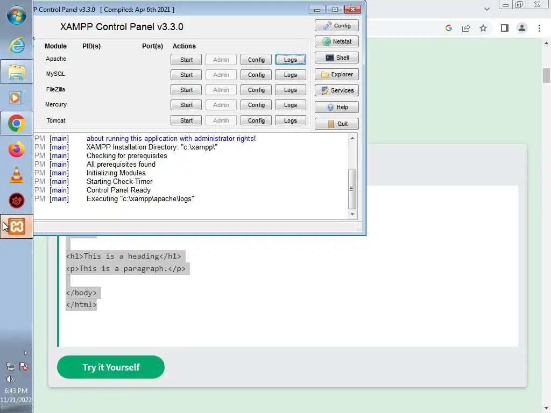Open Windows Explorer taskbar icon
This screenshot has height=413, width=551.
17,72
